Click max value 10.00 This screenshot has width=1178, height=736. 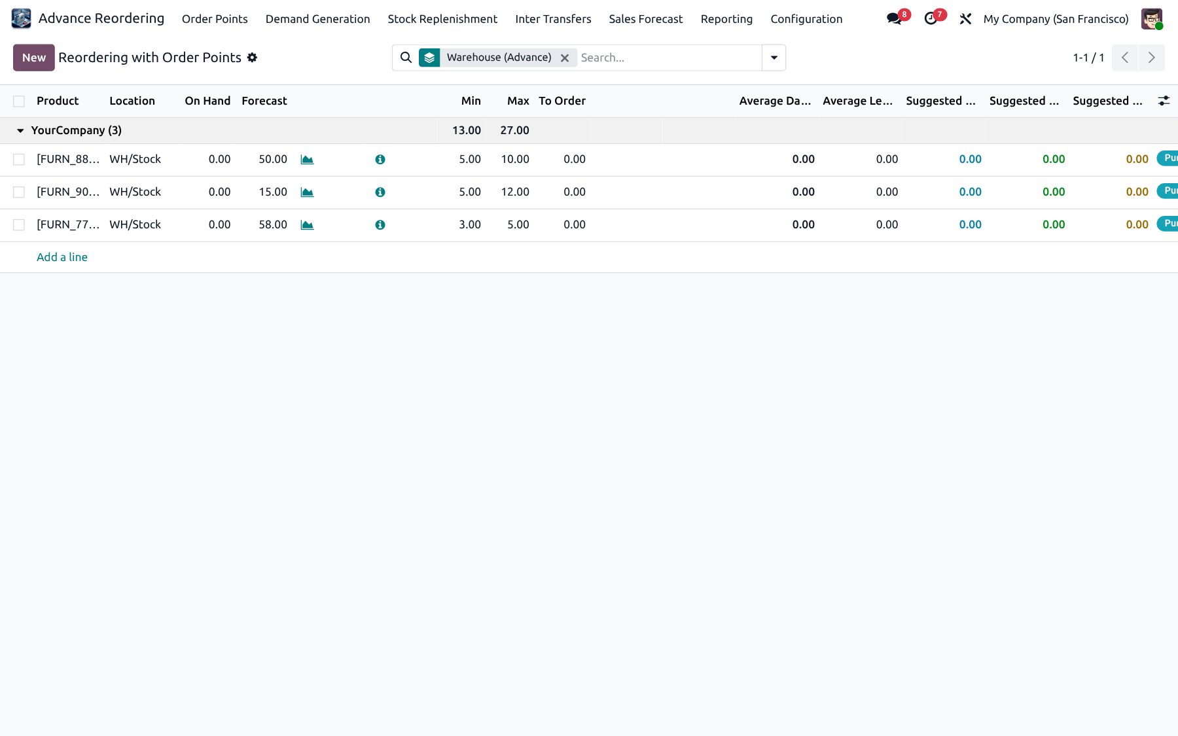tap(515, 159)
